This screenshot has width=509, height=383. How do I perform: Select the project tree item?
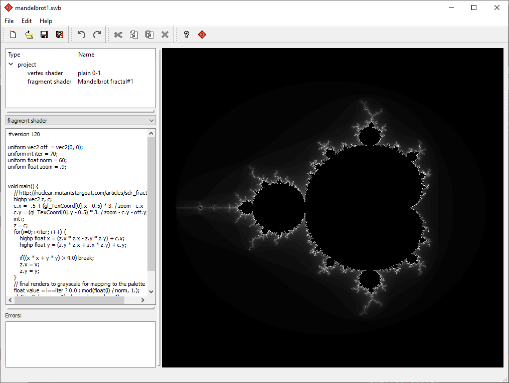pos(27,65)
